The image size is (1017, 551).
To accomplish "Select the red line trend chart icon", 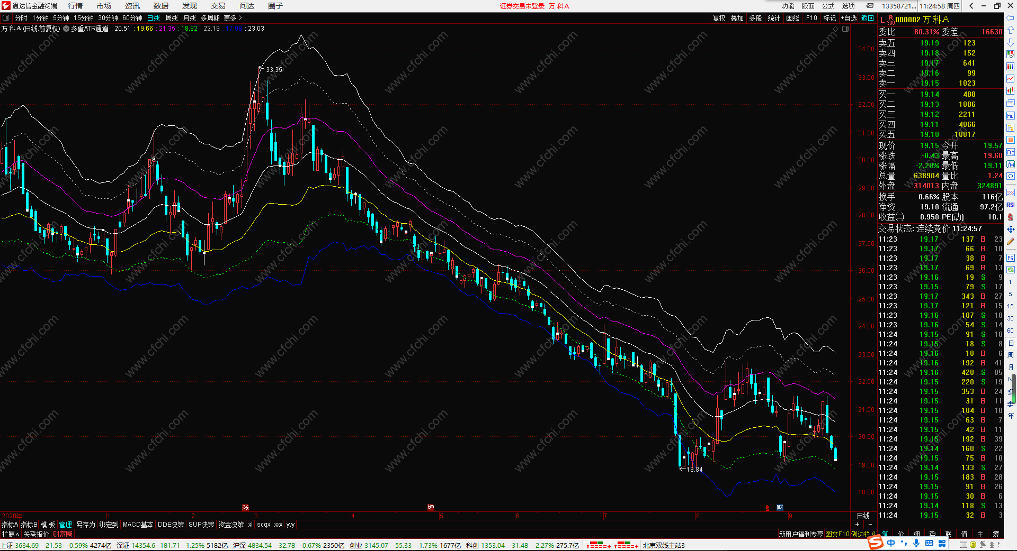I will tap(1010, 79).
